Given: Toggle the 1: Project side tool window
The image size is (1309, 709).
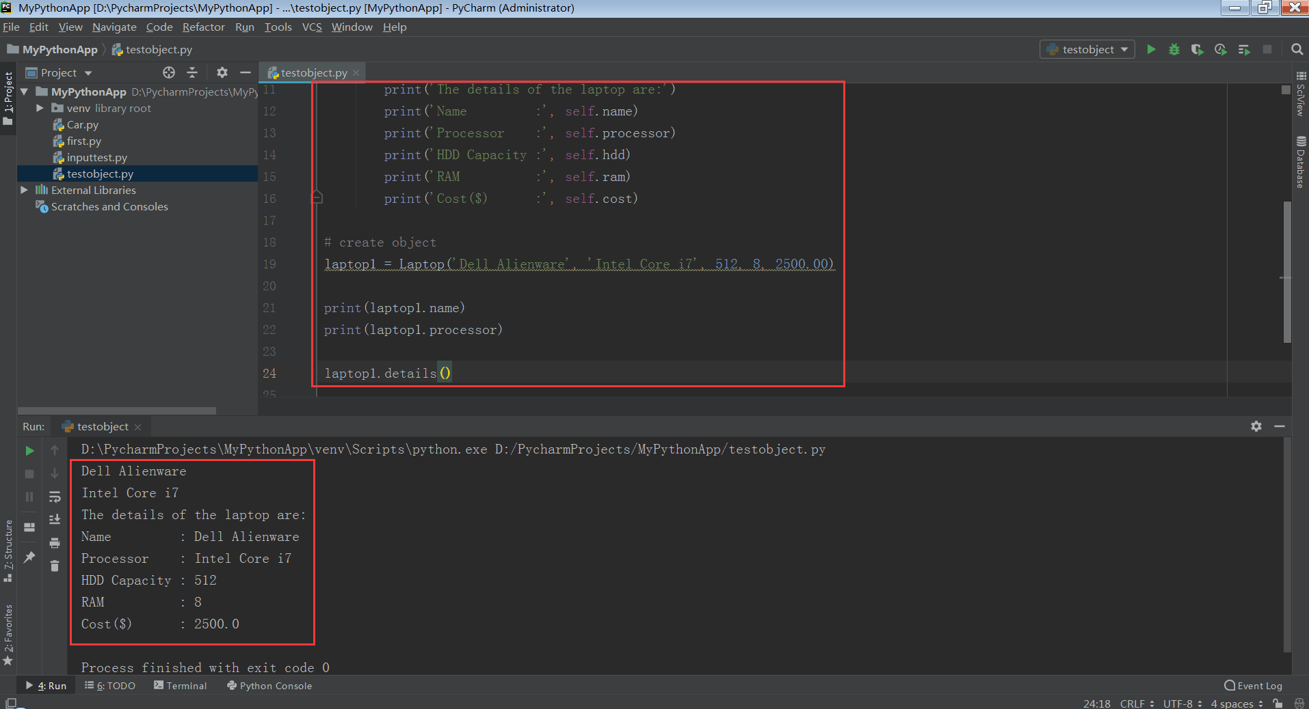Looking at the screenshot, I should tap(8, 99).
